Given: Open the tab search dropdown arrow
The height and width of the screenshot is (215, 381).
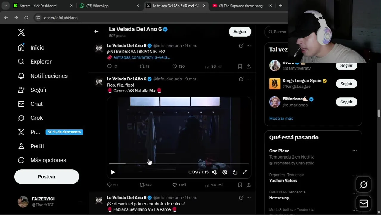Looking at the screenshot, I should point(5,6).
